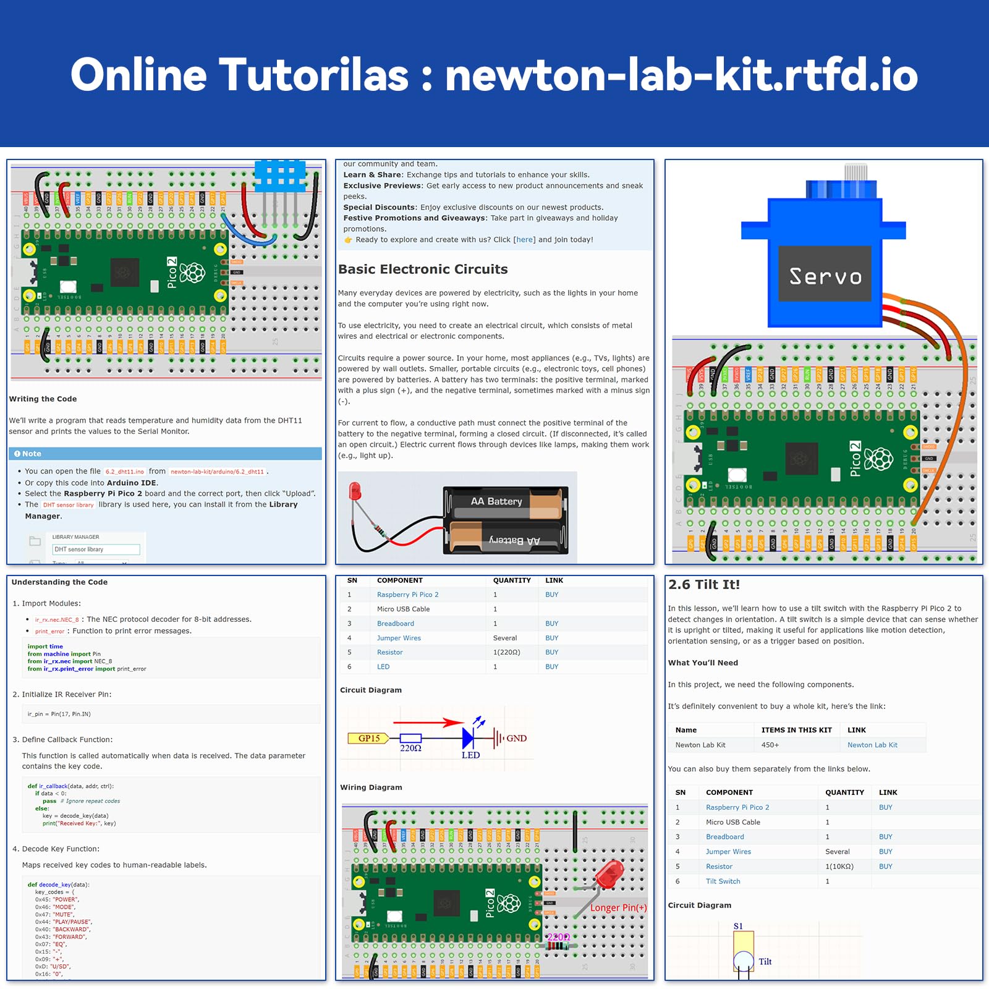Click the "Tilt" label beside the S1 symbol

pyautogui.click(x=765, y=962)
